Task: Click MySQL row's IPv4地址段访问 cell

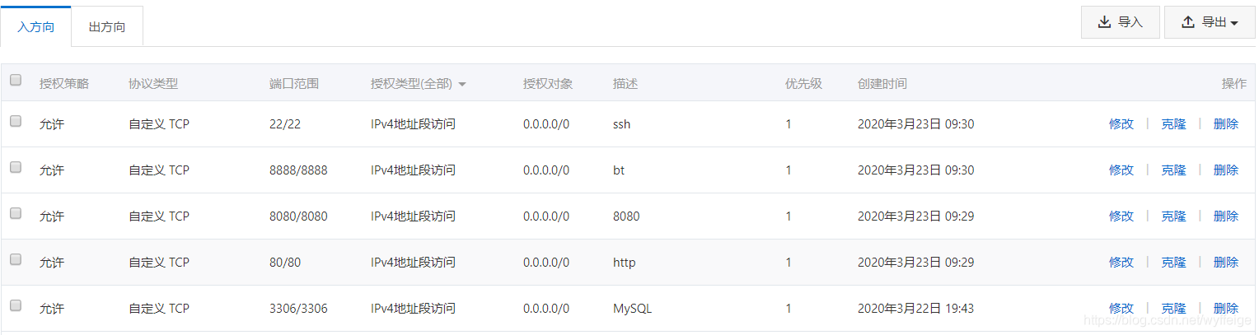Action: pos(414,309)
